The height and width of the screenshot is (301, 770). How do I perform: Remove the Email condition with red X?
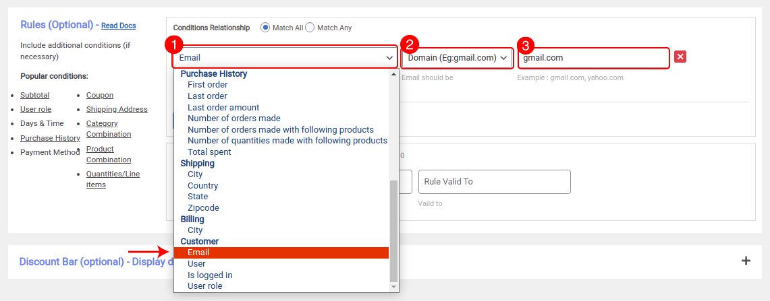point(680,57)
